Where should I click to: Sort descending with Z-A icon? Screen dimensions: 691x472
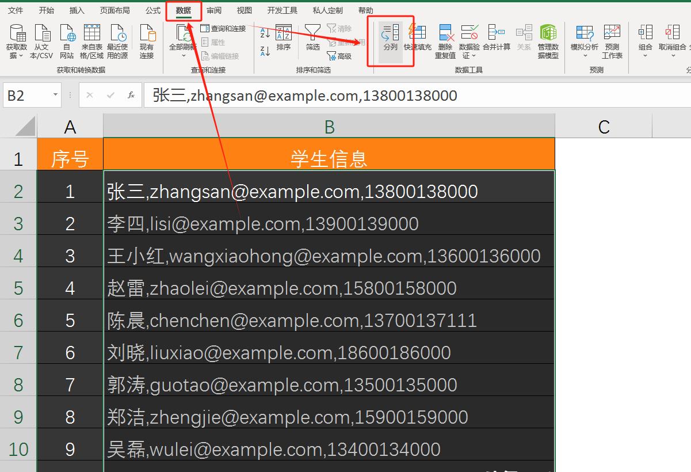click(x=265, y=51)
